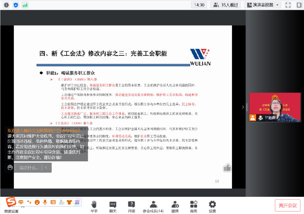Send a thumbs-up reaction
304x214 pixels.
pos(227,167)
